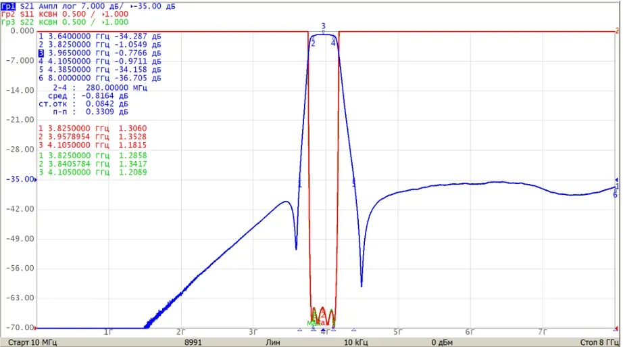The height and width of the screenshot is (347, 623).
Task: Click marker 1 on the left filter skirt
Action: pos(300,184)
